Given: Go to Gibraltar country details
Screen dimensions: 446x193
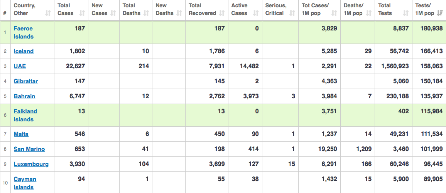Looking at the screenshot, I should click(x=26, y=81).
